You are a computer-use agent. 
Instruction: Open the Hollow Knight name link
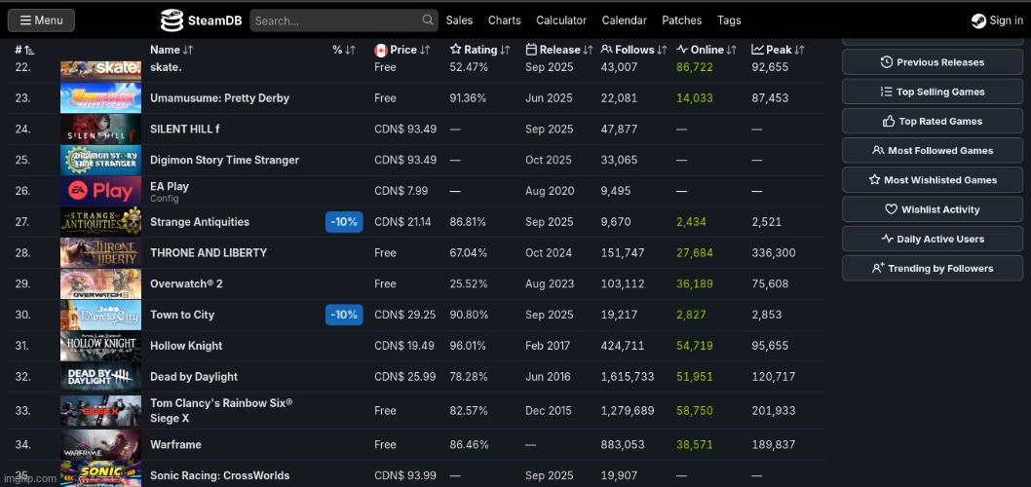click(186, 346)
